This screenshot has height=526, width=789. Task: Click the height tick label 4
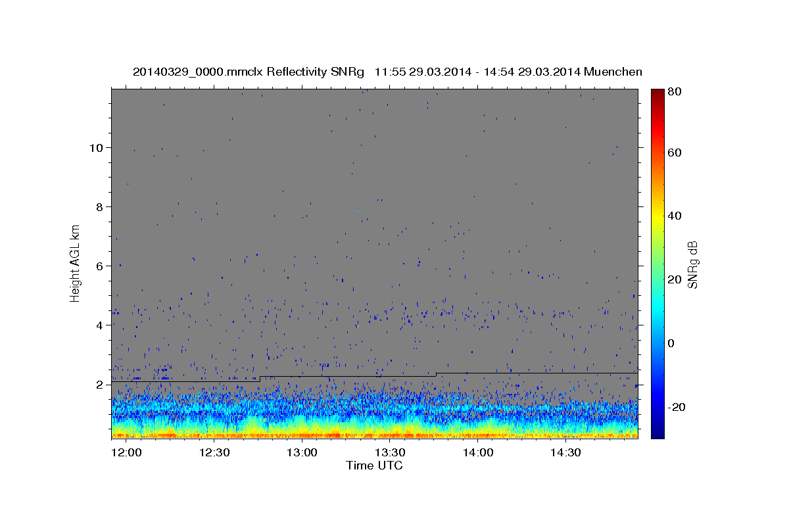(x=100, y=325)
